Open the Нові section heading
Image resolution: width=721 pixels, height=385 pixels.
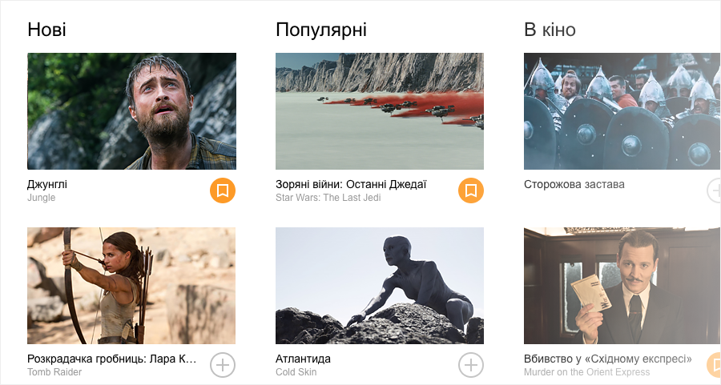click(x=46, y=30)
